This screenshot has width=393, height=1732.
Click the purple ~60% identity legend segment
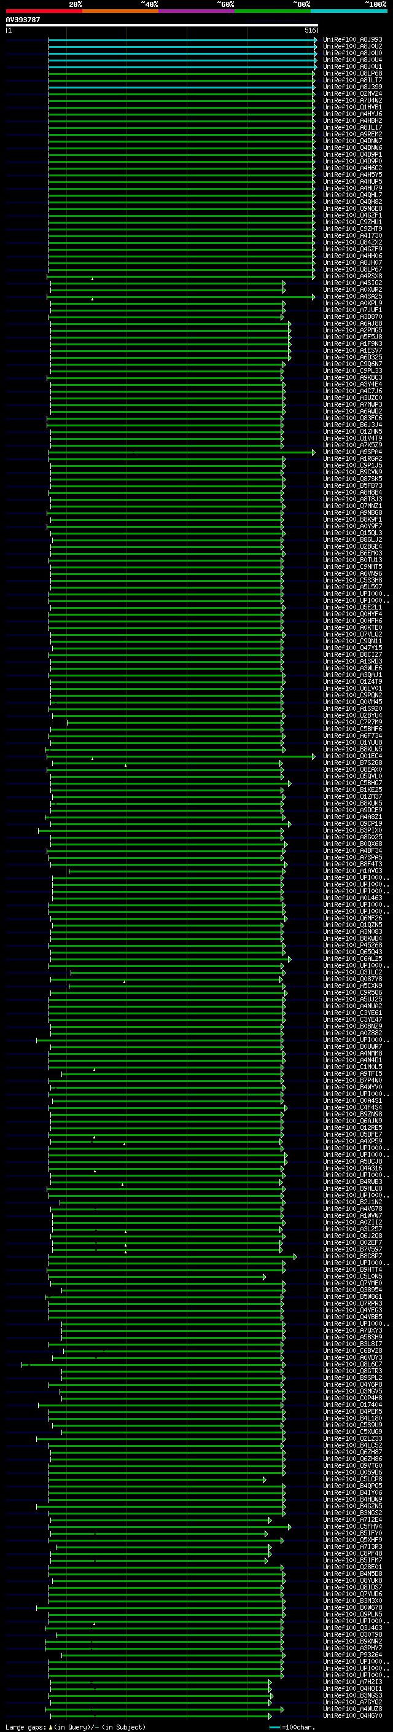pos(196,11)
